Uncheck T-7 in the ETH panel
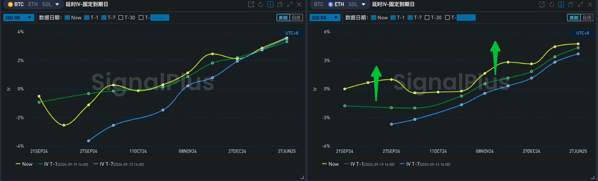This screenshot has width=598, height=181. click(x=410, y=18)
